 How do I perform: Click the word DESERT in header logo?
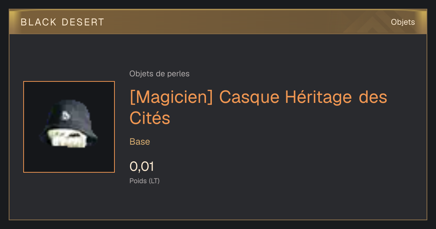tap(83, 22)
